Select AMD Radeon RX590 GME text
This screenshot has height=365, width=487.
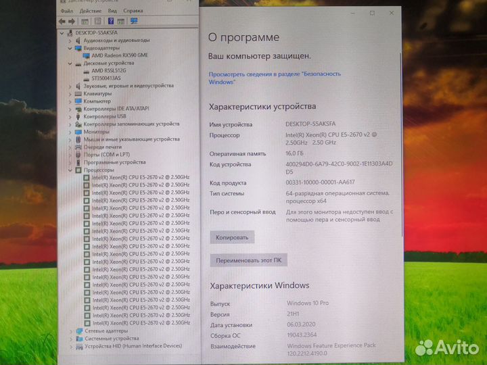[120, 55]
